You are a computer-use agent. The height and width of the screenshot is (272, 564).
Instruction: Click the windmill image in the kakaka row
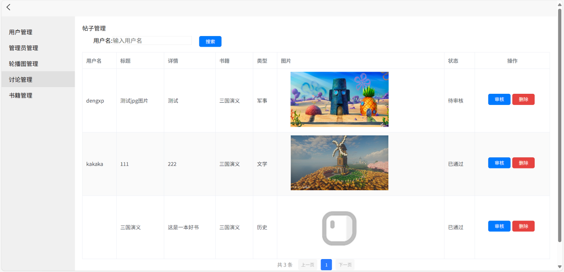point(339,163)
